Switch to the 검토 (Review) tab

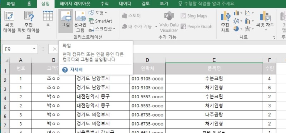click(146, 4)
